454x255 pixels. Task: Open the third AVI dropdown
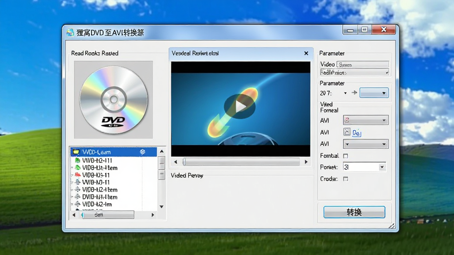pos(366,144)
